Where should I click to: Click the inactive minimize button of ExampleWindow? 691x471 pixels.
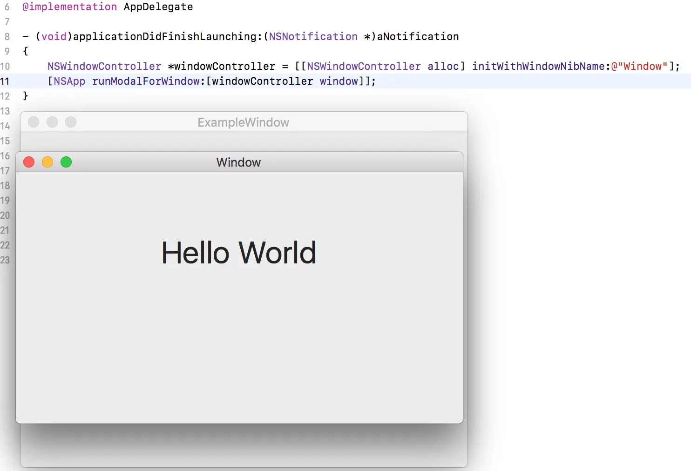(x=52, y=122)
